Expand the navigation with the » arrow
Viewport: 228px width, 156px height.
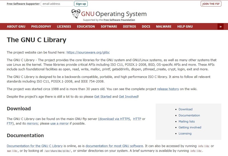[x=220, y=27]
